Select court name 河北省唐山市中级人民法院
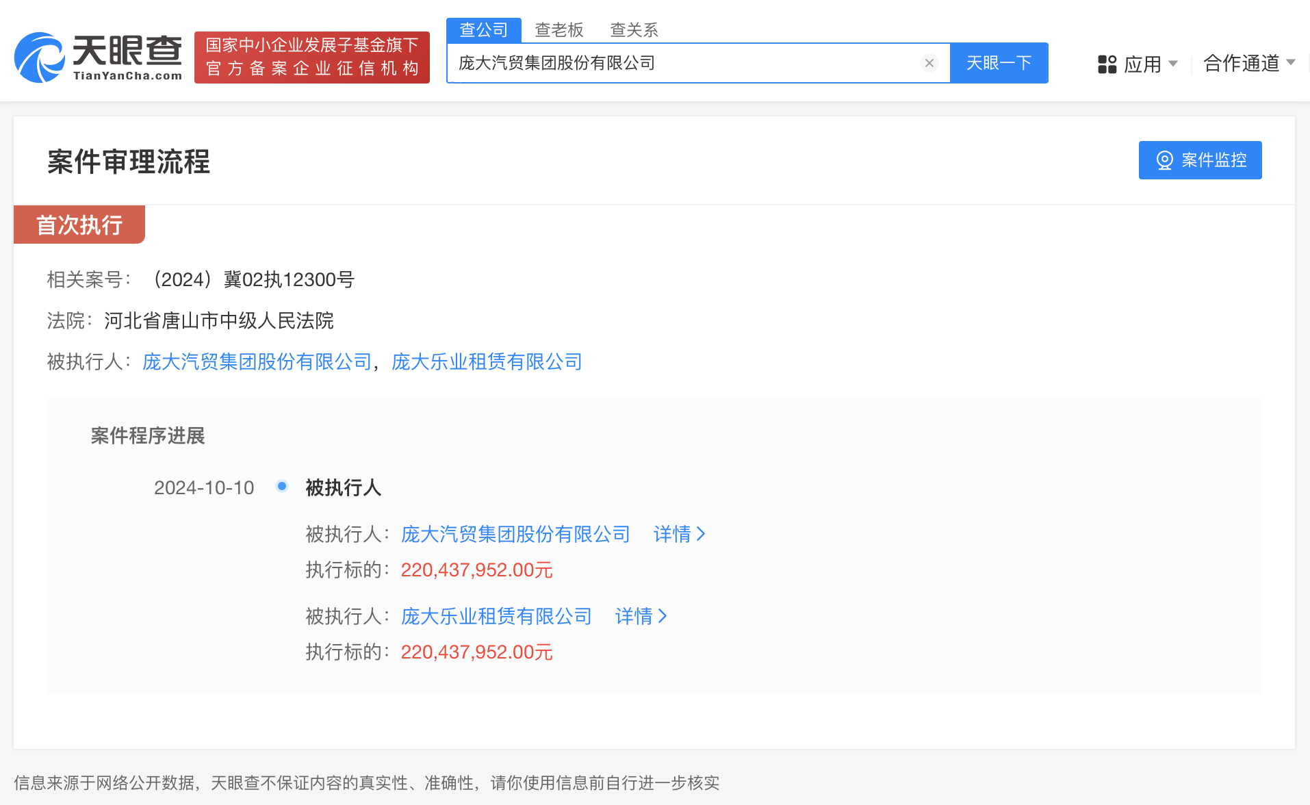This screenshot has height=805, width=1310. click(219, 320)
